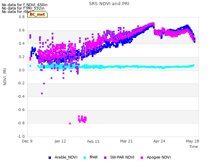Toggle the Apogee NDVI legend entry
The image size is (219, 164).
(x=156, y=157)
